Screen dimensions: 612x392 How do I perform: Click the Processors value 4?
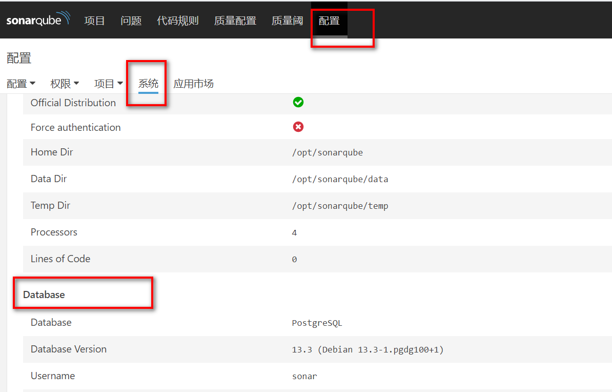[294, 232]
